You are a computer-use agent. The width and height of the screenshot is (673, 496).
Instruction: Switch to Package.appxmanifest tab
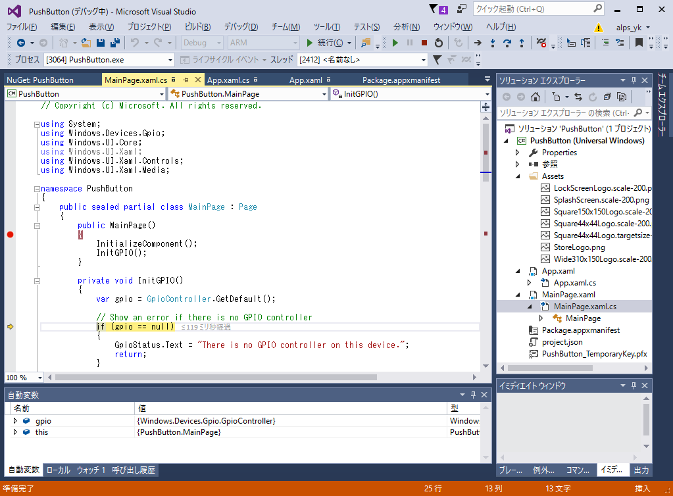[401, 80]
